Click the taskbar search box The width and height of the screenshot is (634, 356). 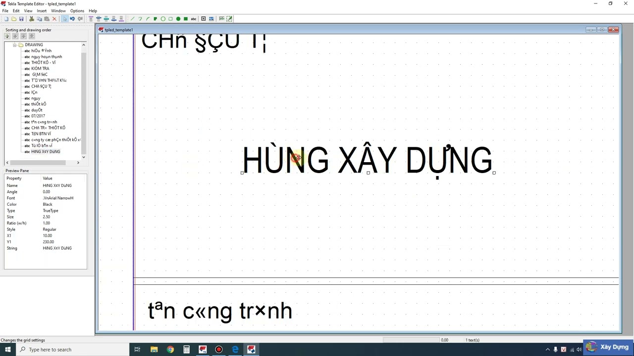pos(72,350)
